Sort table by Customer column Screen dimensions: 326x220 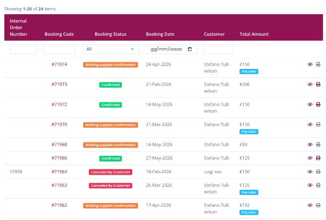pyautogui.click(x=214, y=34)
